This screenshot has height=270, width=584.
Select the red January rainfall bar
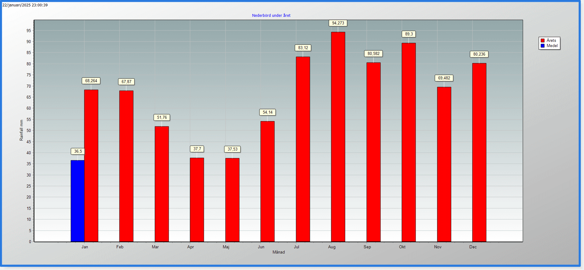click(x=91, y=166)
